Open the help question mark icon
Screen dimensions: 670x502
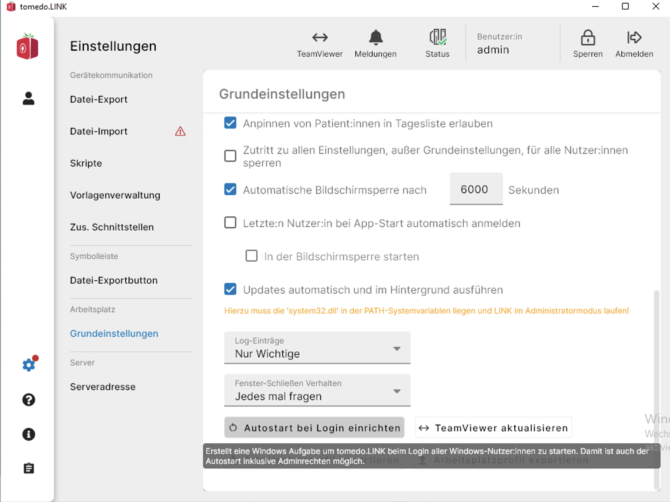[29, 399]
